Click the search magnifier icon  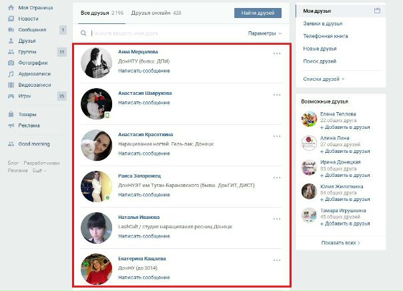[x=83, y=33]
